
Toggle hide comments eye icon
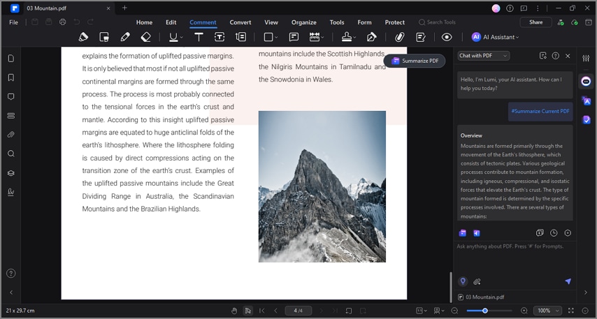click(447, 37)
